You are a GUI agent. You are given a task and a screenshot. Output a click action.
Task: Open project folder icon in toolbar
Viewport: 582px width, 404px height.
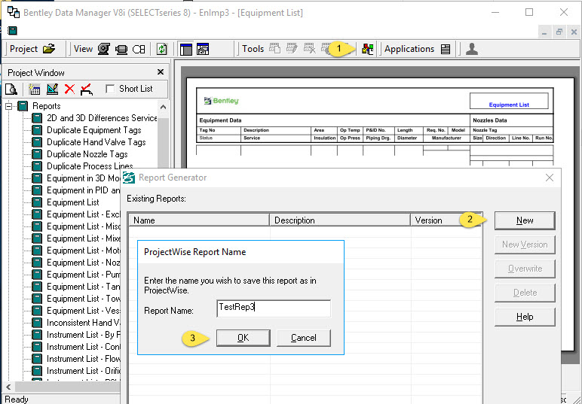(x=49, y=49)
